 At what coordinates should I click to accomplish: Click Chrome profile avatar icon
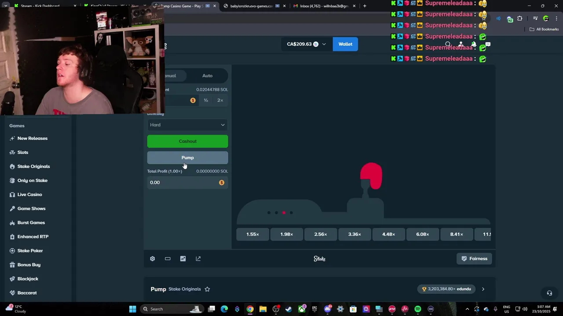(546, 18)
